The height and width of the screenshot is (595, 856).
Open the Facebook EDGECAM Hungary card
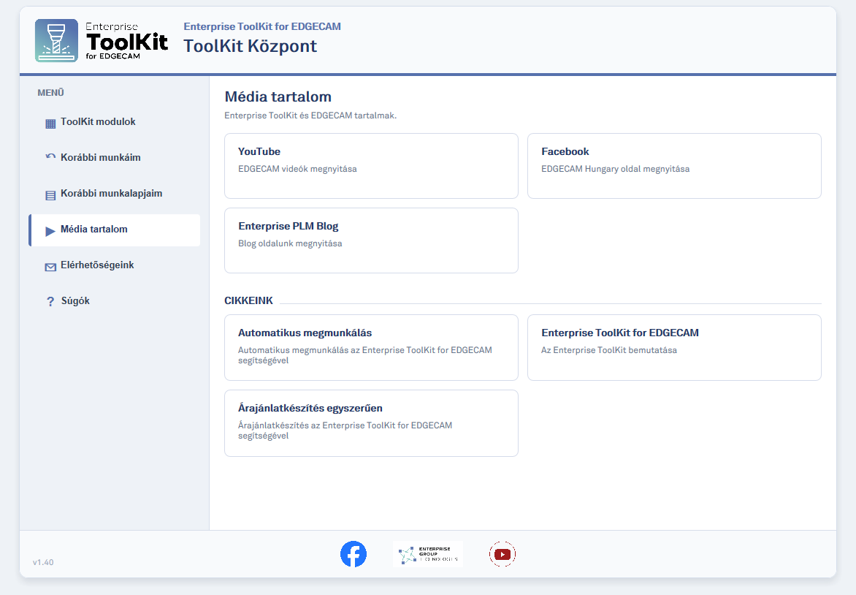click(x=674, y=166)
